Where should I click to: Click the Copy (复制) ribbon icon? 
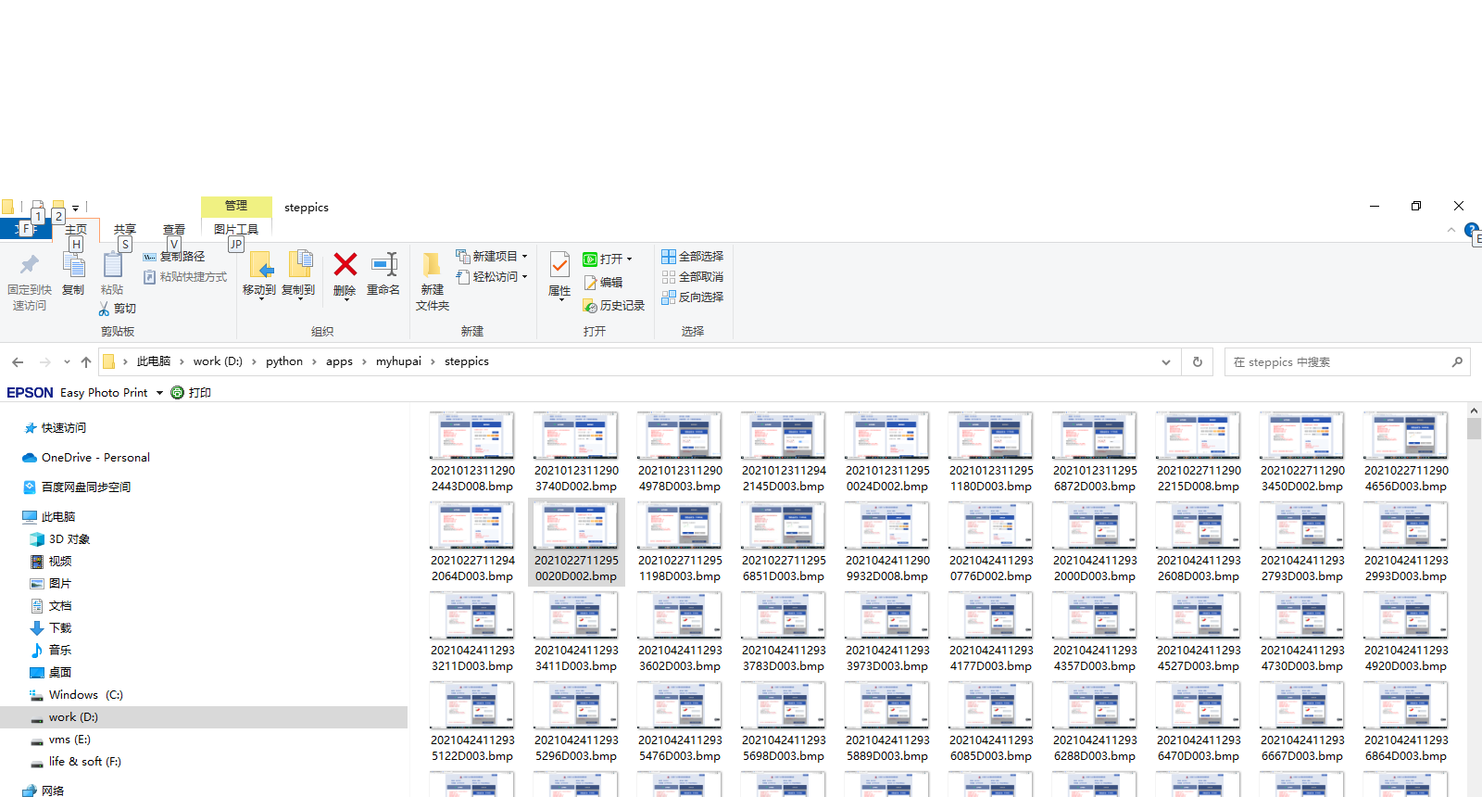(x=73, y=266)
